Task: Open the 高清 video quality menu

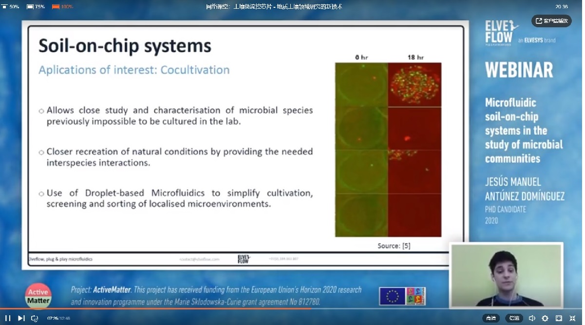Action: pyautogui.click(x=491, y=318)
